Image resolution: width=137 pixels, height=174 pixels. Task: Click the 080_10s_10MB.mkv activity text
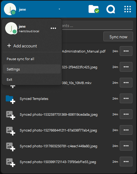[x=77, y=83]
